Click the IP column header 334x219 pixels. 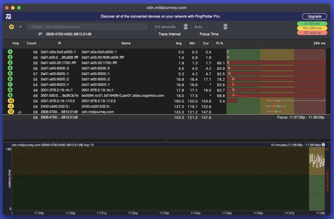[x=60, y=43]
